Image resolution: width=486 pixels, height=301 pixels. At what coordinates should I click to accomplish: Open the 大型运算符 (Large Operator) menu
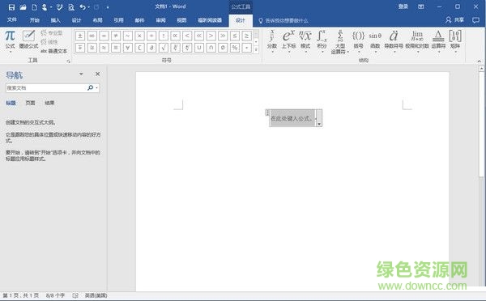339,42
